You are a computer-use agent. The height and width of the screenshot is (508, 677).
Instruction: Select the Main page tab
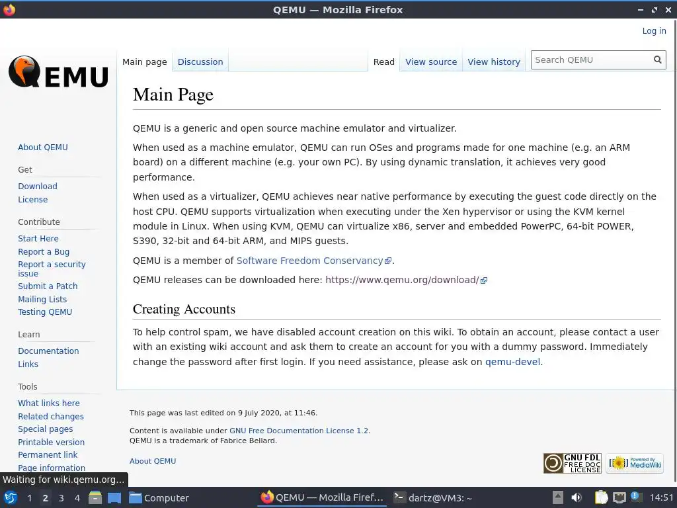pyautogui.click(x=145, y=62)
